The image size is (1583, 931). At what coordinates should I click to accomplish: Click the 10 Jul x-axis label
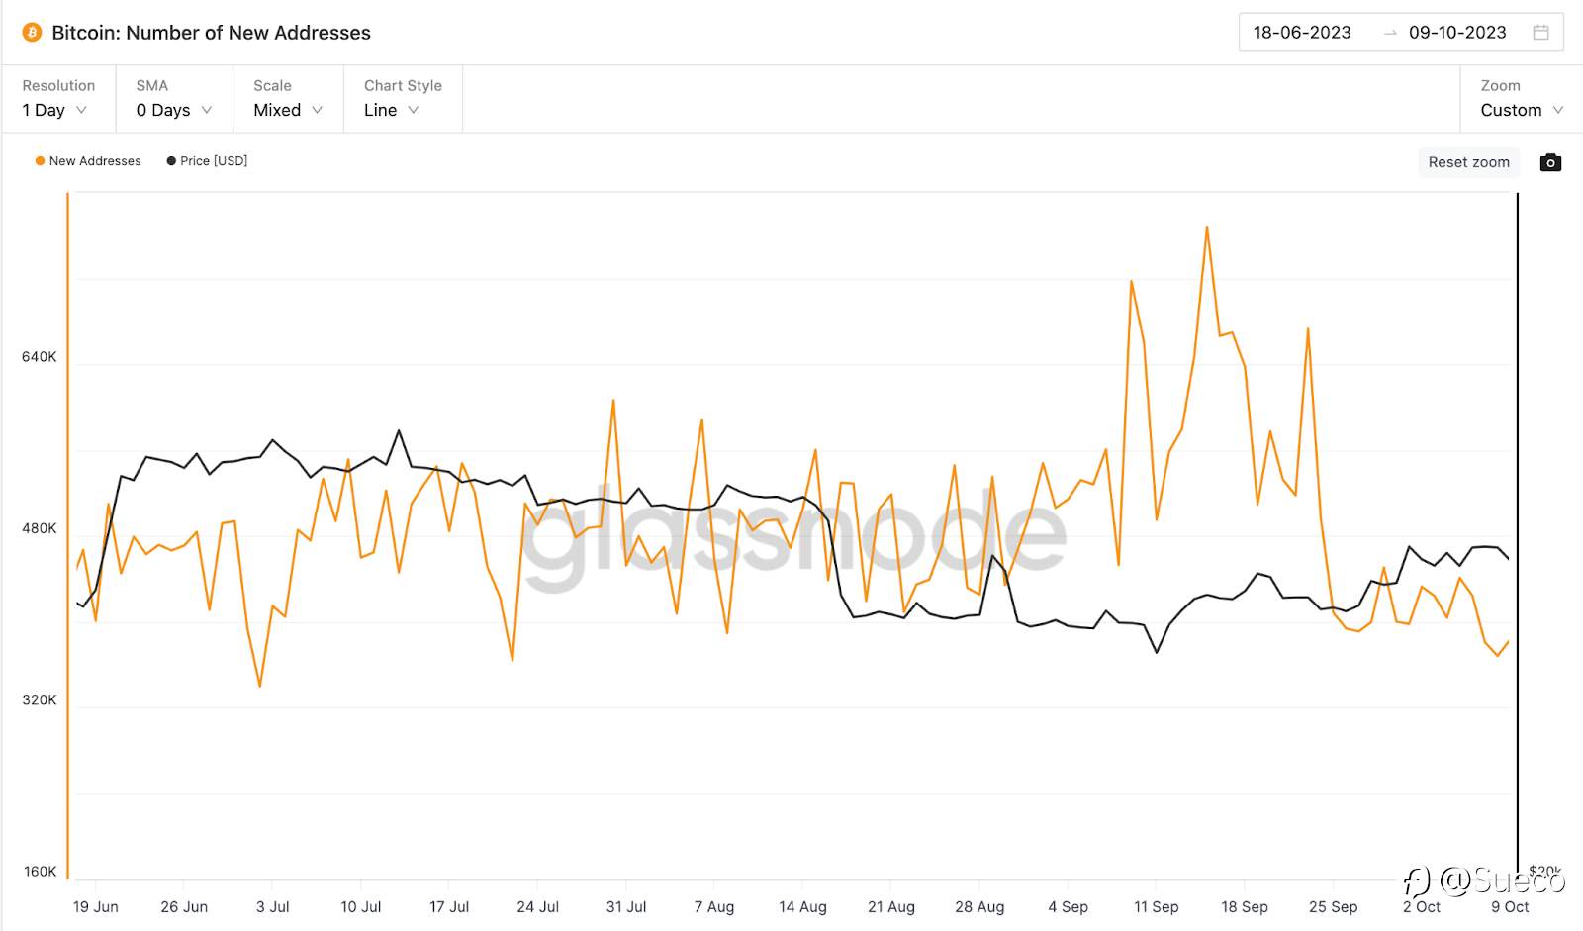[x=360, y=907]
